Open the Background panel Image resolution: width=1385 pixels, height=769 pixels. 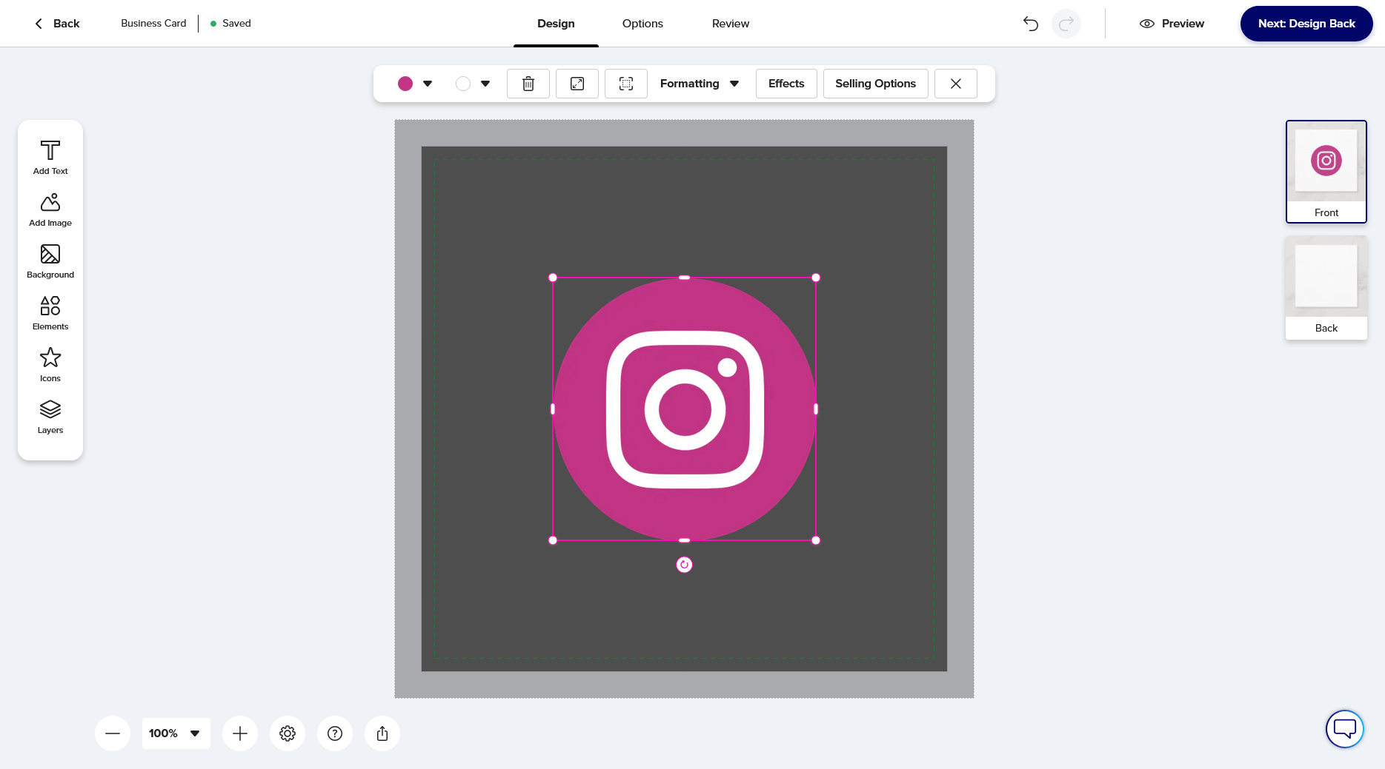[x=50, y=261]
